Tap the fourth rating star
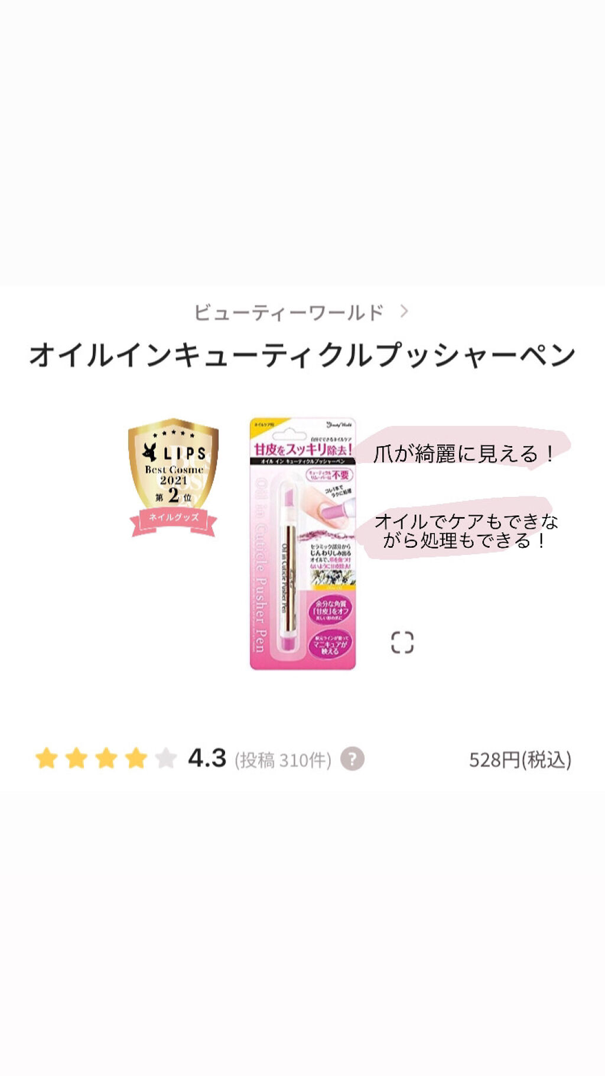605x1076 pixels. [136, 758]
